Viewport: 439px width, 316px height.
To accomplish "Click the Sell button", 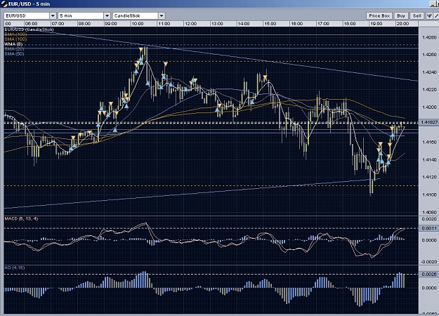I will click(x=417, y=15).
